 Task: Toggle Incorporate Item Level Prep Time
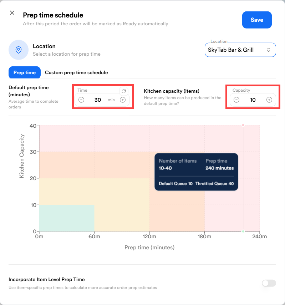coord(269,283)
